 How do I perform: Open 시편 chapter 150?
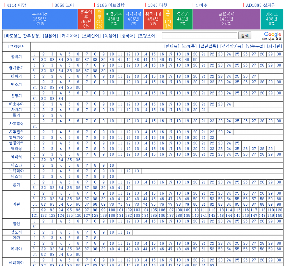click(279, 216)
